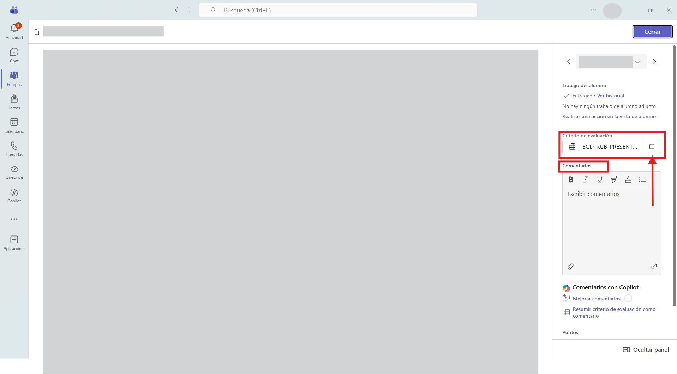Viewport: 677px width, 374px height.
Task: Click Resumir criterio de evaluación como comentario
Action: pyautogui.click(x=614, y=312)
